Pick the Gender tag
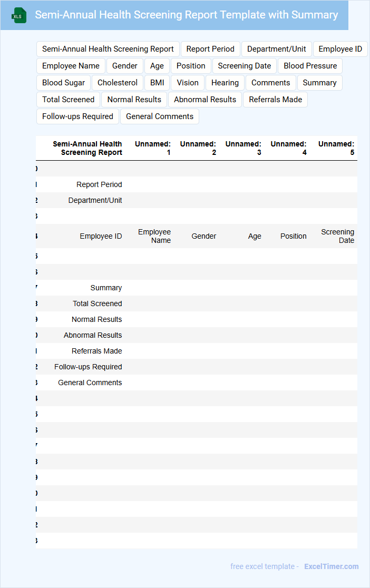Screen dimensions: 370x588 pyautogui.click(x=124, y=66)
